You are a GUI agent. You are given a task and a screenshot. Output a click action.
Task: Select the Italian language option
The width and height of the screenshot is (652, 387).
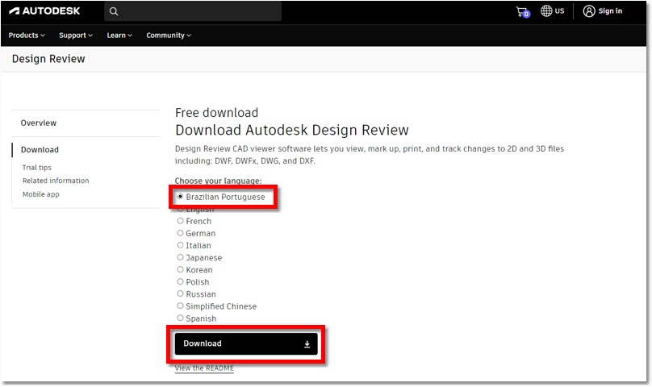[x=194, y=245]
